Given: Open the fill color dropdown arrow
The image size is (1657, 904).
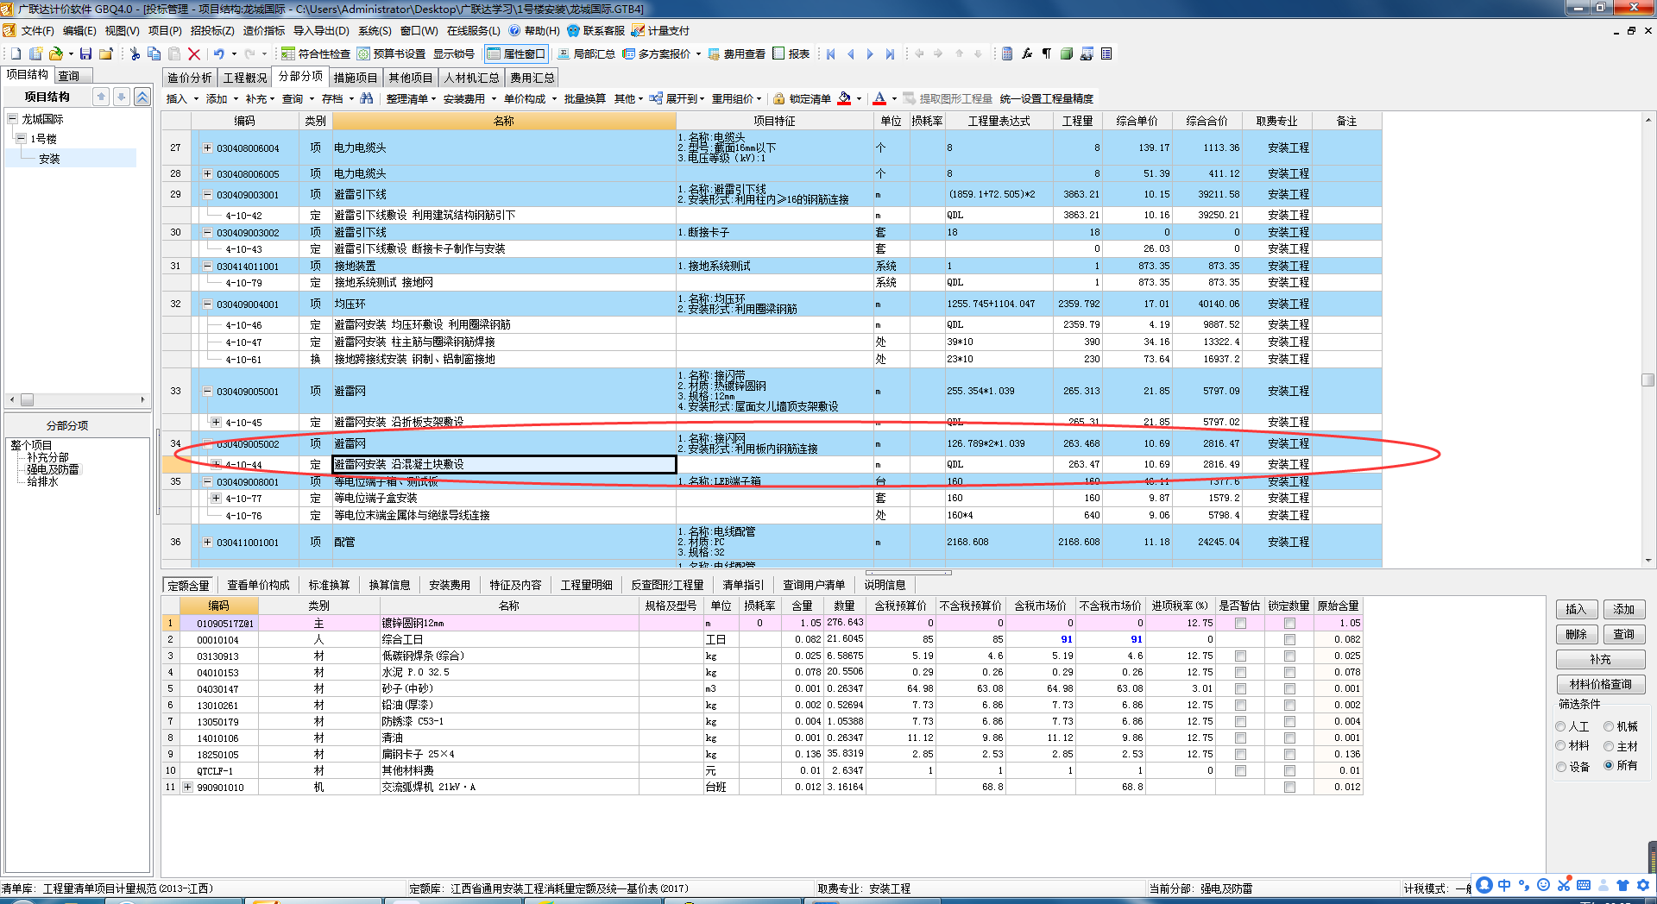Looking at the screenshot, I should point(860,99).
